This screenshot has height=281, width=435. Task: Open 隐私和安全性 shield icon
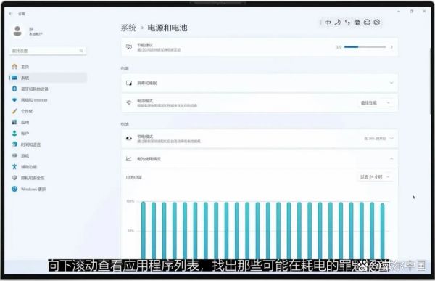click(x=14, y=178)
